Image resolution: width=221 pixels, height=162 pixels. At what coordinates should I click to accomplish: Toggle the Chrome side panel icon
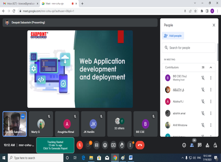tap(207, 11)
